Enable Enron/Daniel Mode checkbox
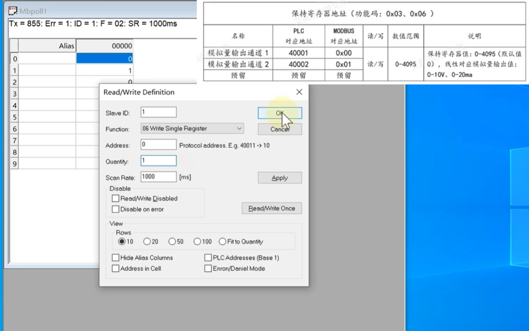The height and width of the screenshot is (331, 529). coord(208,269)
